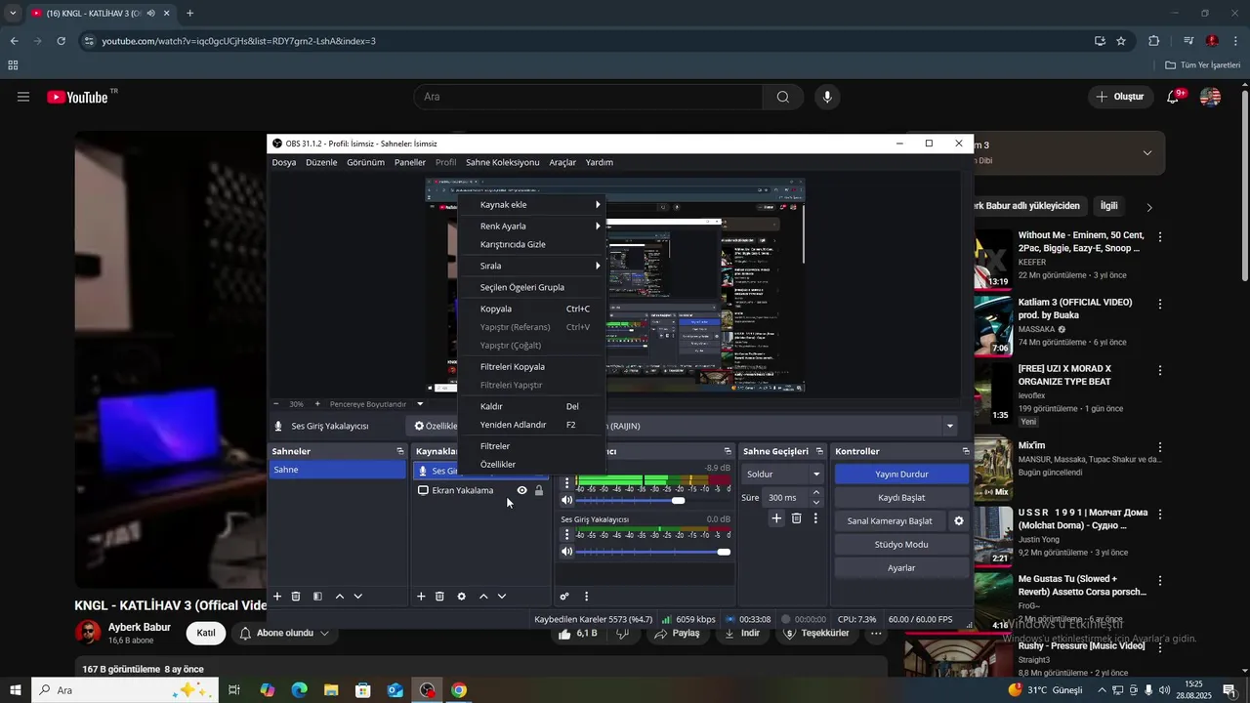Open Araçlar menu in OBS
Viewport: 1250px width, 703px height.
[x=562, y=162]
